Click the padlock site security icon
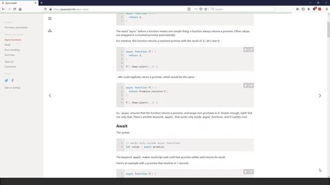The width and height of the screenshot is (330, 185). coord(51,9)
